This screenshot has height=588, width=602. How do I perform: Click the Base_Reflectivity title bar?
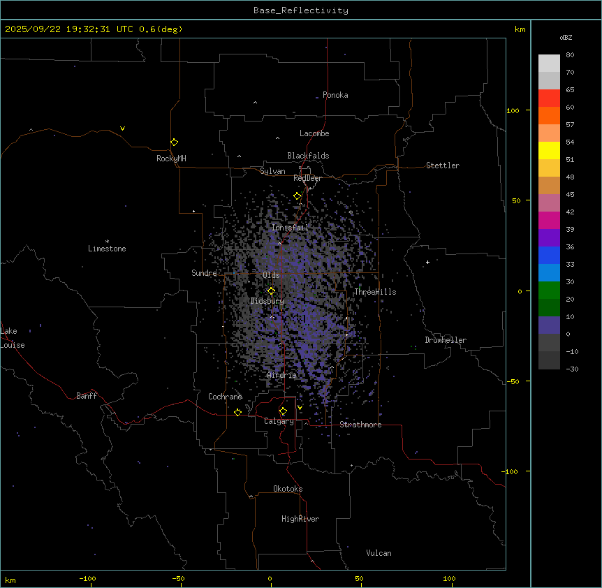[x=300, y=10]
